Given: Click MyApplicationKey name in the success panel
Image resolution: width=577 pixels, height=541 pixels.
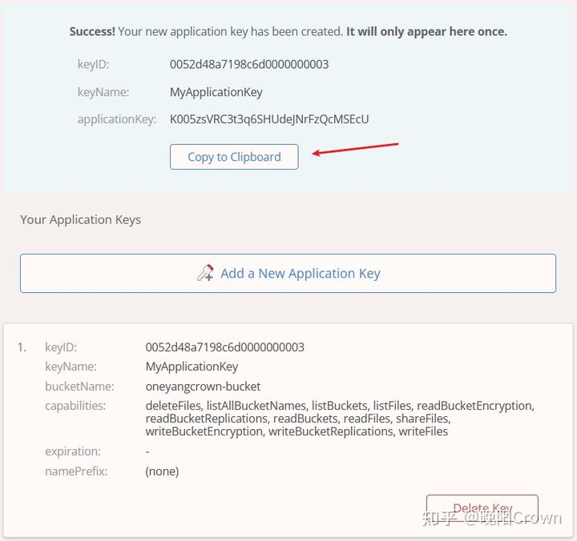Looking at the screenshot, I should coord(216,92).
